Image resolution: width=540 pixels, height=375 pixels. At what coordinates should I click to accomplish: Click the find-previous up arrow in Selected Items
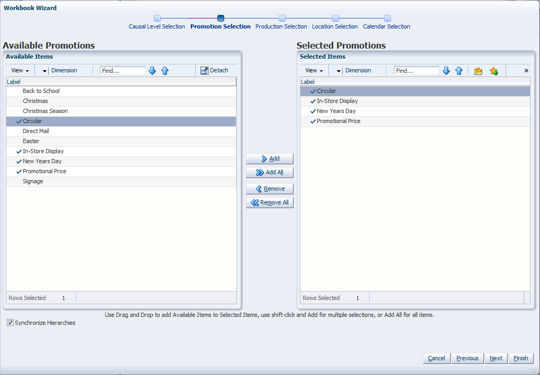click(x=459, y=71)
